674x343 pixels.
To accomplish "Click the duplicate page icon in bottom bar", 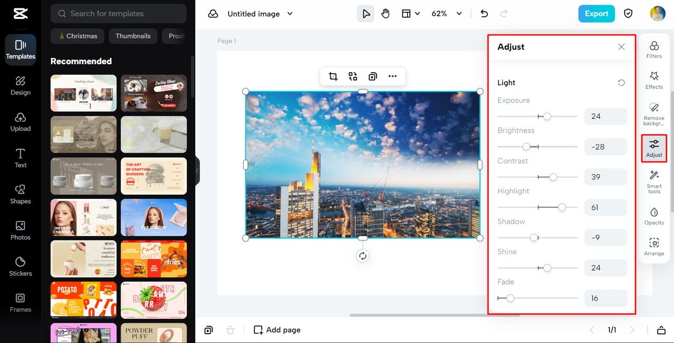I will tap(209, 330).
